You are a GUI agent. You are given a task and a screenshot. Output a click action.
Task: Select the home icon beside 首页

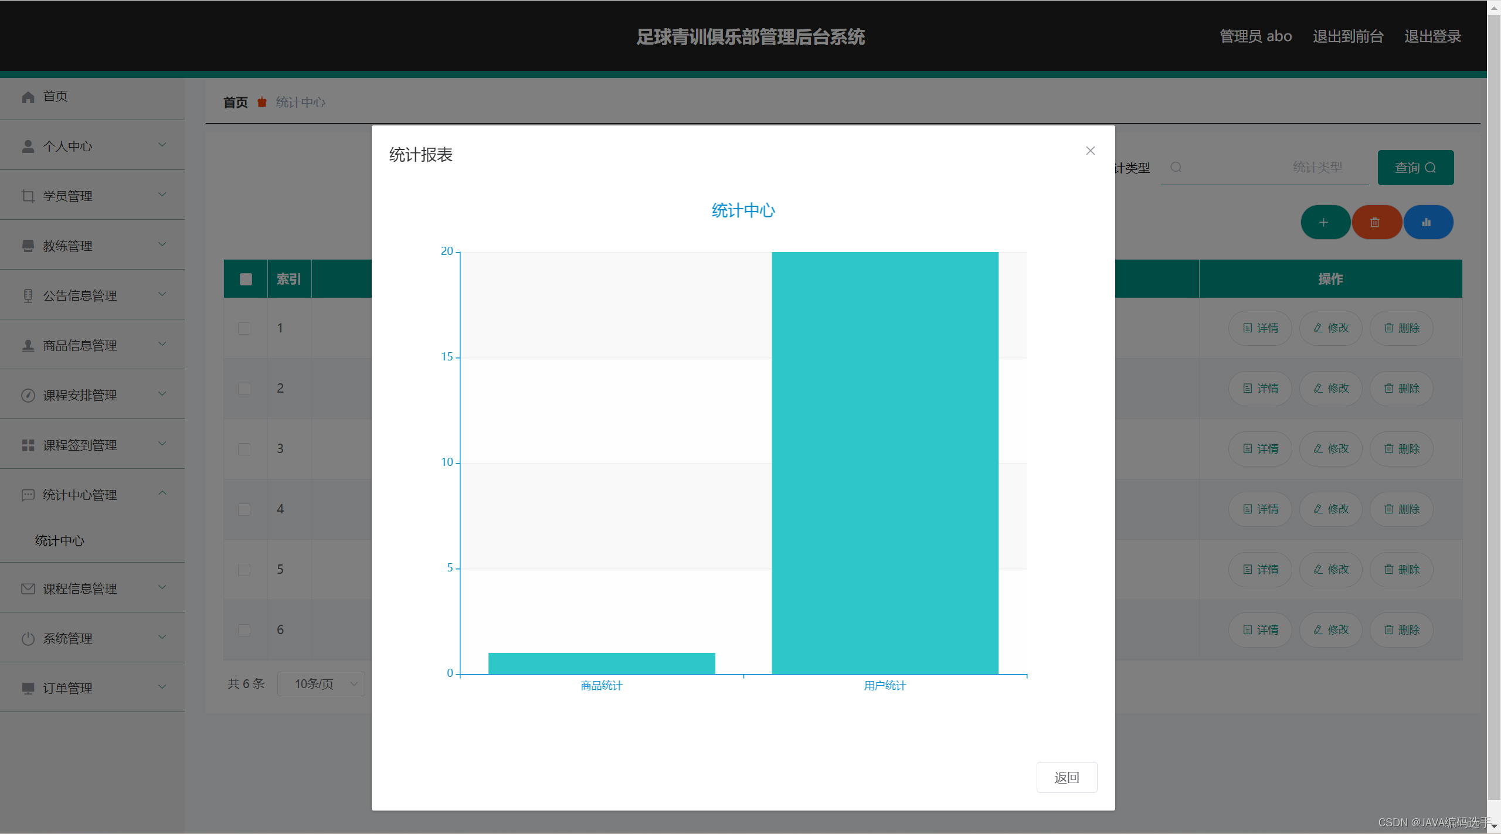tap(28, 96)
